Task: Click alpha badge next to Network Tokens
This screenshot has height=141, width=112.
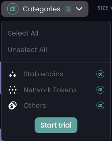Action: click(100, 90)
